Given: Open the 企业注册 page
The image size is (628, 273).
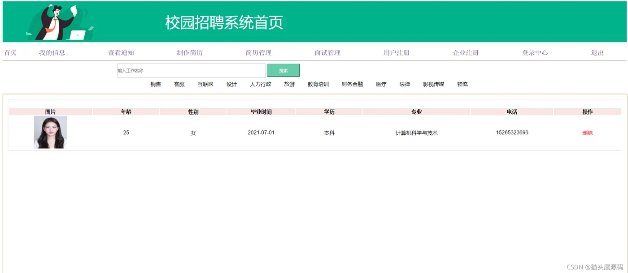Looking at the screenshot, I should [x=466, y=53].
